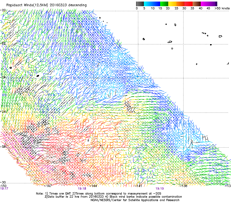Click the -150 longitude axis label
Image resolution: width=231 pixels, height=202 pixels.
(x=3, y=186)
